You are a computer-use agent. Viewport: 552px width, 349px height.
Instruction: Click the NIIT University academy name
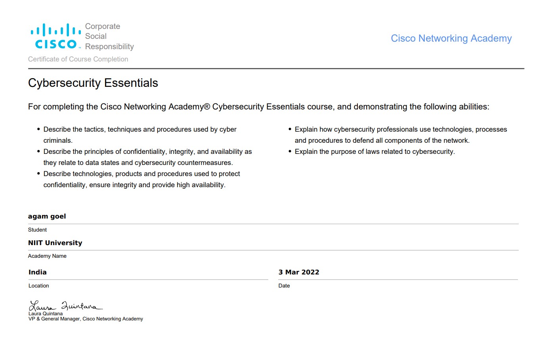pyautogui.click(x=55, y=243)
